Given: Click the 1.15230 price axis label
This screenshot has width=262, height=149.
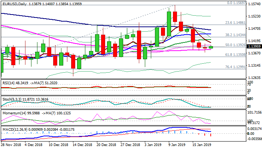Looking at the screenshot, I should click(x=253, y=16).
